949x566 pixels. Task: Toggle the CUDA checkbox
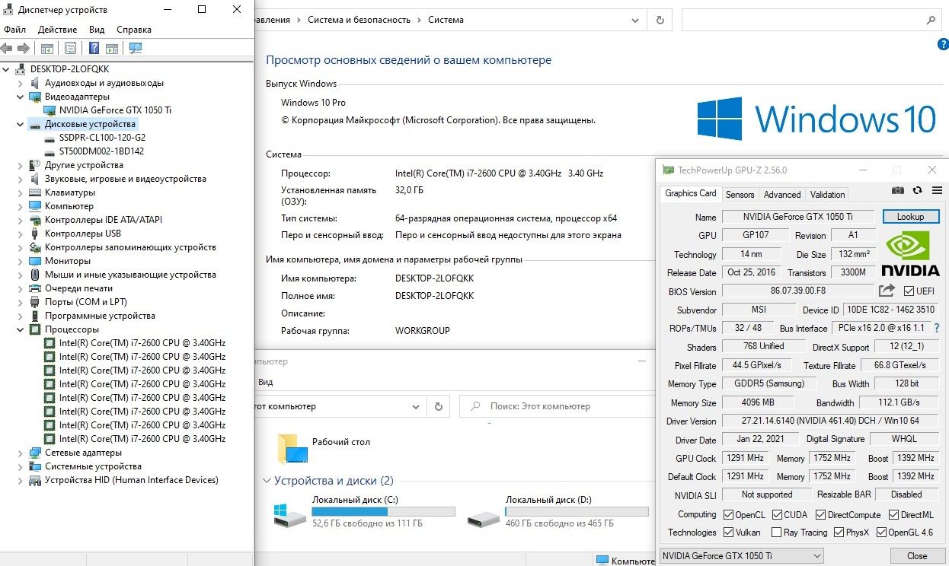[x=776, y=515]
